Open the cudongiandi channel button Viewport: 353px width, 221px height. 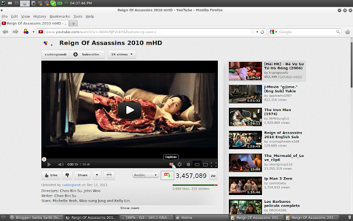point(56,54)
